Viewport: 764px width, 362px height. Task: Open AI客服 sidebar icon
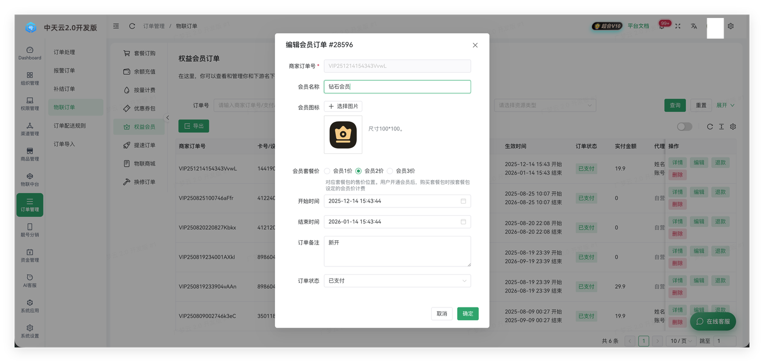coord(29,281)
